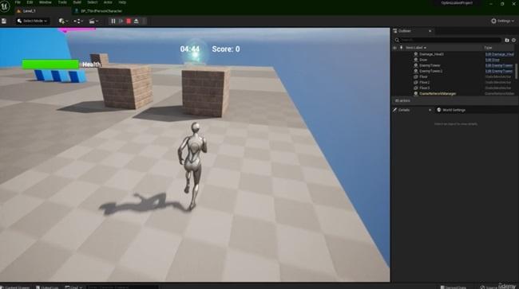Open the Edit menu

30,2
